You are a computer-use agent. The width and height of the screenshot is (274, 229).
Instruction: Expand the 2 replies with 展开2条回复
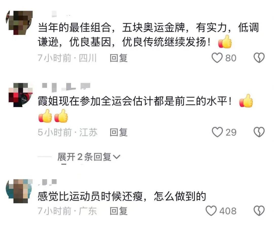click(x=89, y=157)
